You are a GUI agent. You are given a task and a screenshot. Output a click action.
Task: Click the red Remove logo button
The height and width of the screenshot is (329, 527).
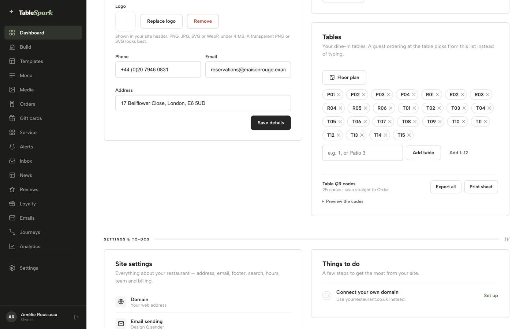[x=203, y=21]
